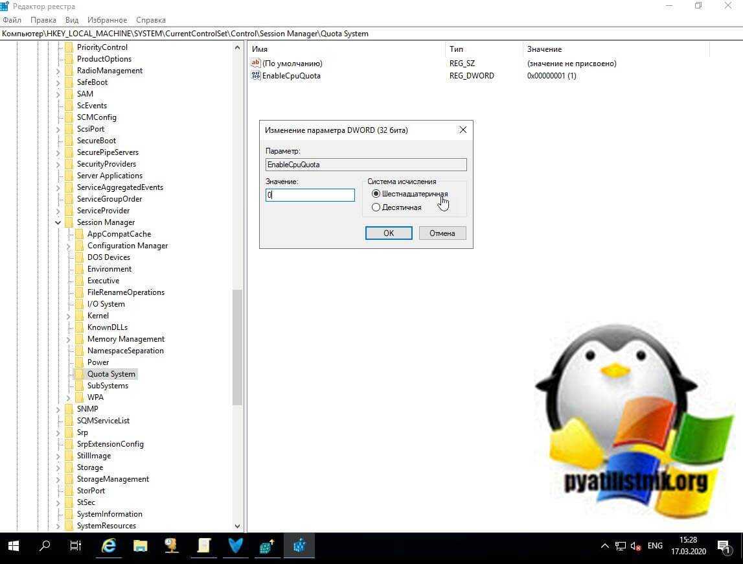This screenshot has width=743, height=564.
Task: Expand the Memory Management key
Action: [x=68, y=339]
